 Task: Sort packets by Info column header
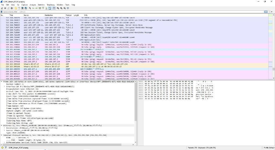click(x=176, y=15)
